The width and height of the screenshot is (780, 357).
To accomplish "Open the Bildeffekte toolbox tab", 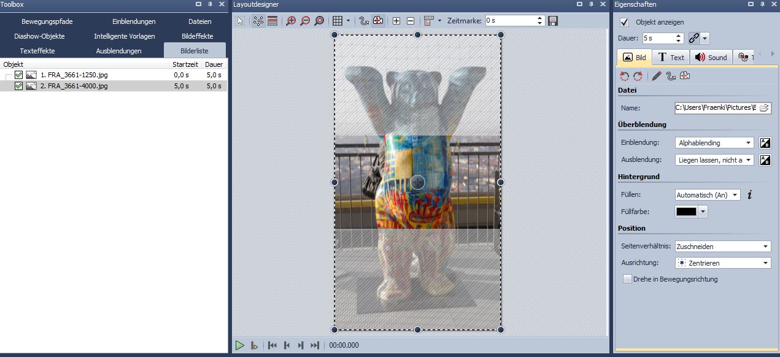I will click(197, 36).
